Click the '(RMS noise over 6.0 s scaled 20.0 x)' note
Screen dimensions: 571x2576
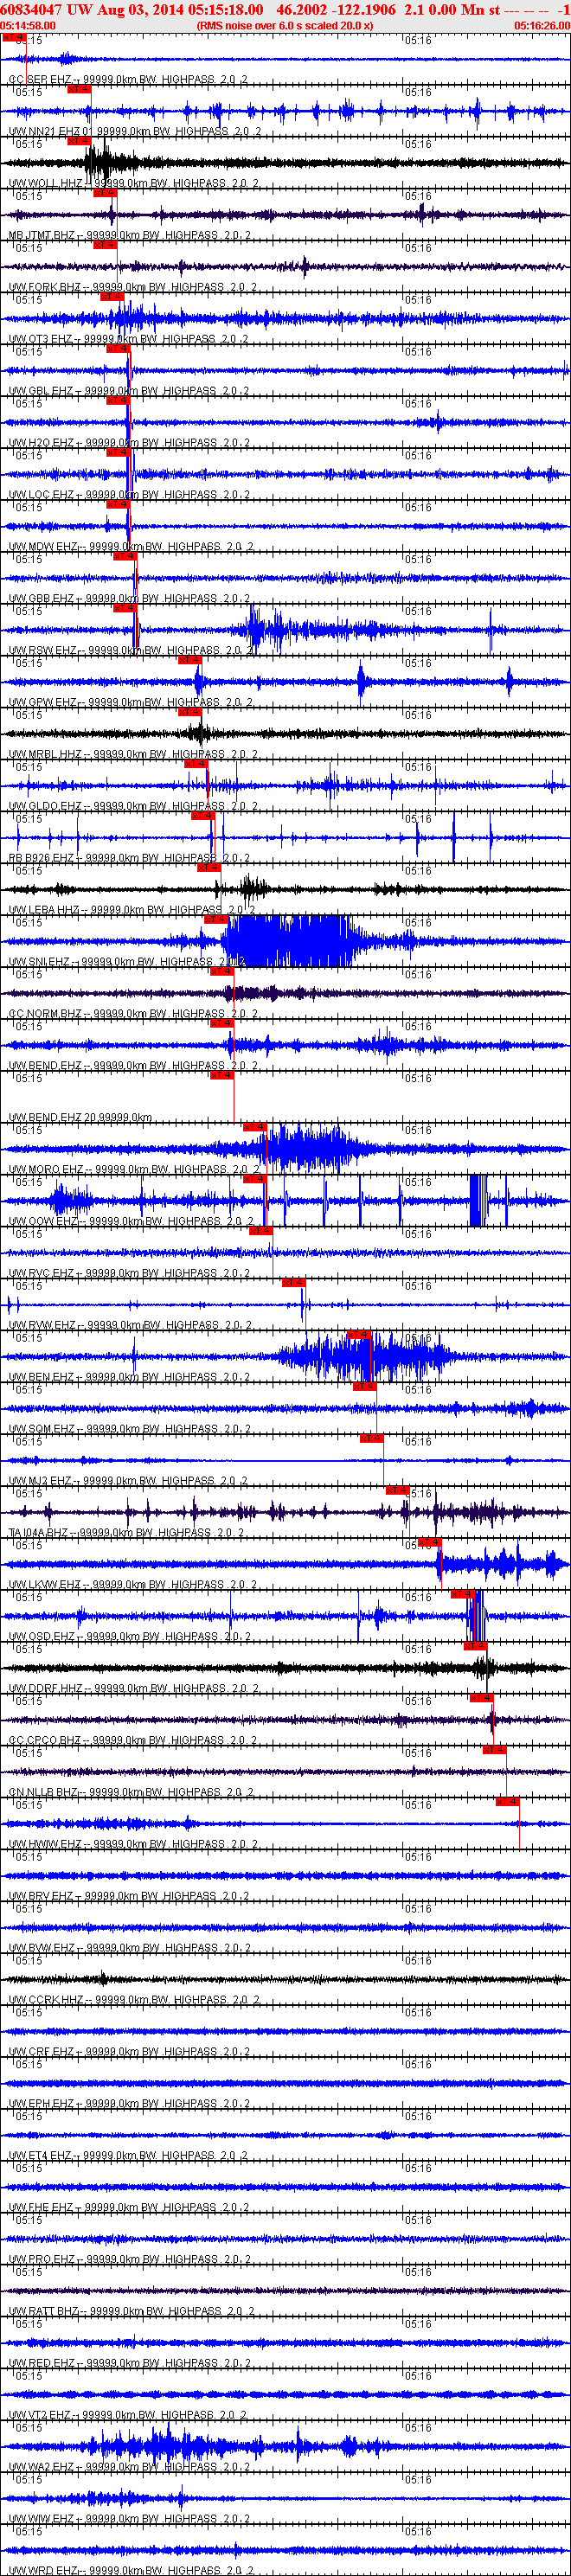(285, 25)
